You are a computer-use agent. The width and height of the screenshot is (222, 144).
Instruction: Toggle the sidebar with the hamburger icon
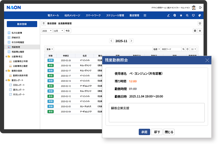pos(44,23)
